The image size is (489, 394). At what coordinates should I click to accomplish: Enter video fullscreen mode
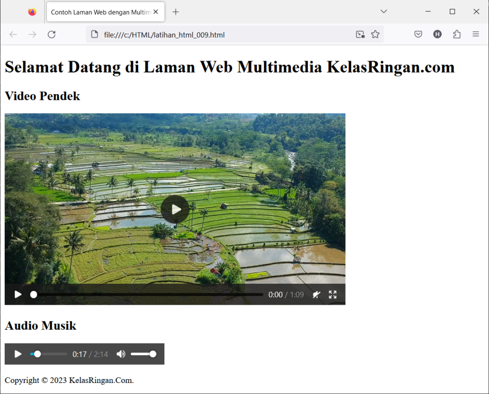pyautogui.click(x=333, y=295)
